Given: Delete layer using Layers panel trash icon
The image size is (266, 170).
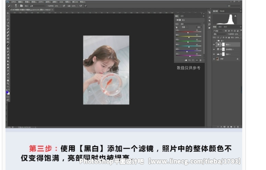Looking at the screenshot, I should point(238,127).
